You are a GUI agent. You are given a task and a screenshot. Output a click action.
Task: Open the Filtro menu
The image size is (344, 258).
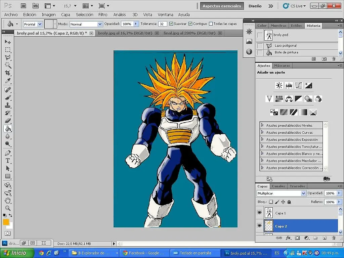tap(103, 15)
